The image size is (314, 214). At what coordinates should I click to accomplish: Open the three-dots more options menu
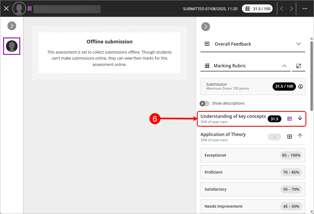tap(305, 9)
